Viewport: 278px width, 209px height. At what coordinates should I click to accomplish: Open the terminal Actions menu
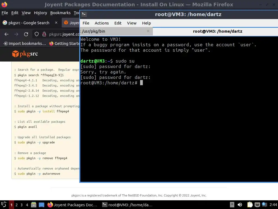click(102, 23)
